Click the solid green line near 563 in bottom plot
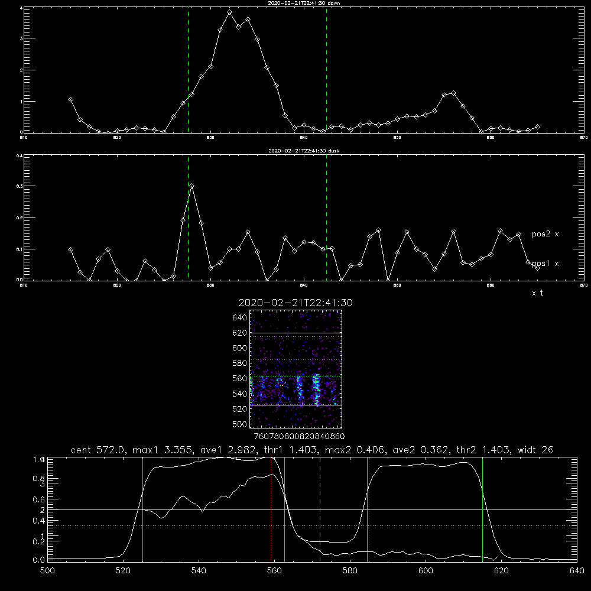591x591 pixels. 284,509
